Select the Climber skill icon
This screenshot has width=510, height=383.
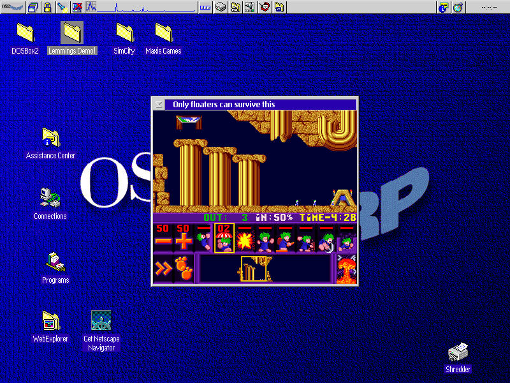point(204,238)
